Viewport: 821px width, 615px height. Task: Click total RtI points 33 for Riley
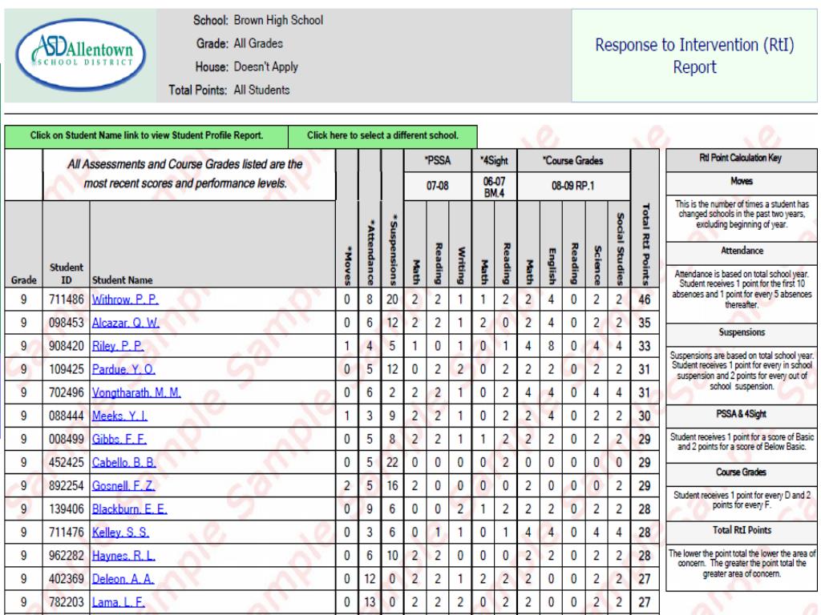(645, 346)
